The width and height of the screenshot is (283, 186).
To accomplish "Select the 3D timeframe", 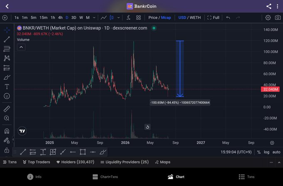I will [74, 18].
